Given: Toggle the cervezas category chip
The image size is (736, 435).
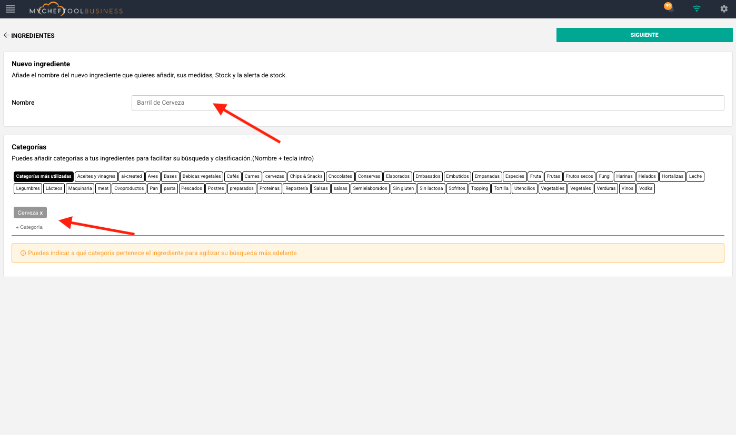Looking at the screenshot, I should [x=274, y=177].
